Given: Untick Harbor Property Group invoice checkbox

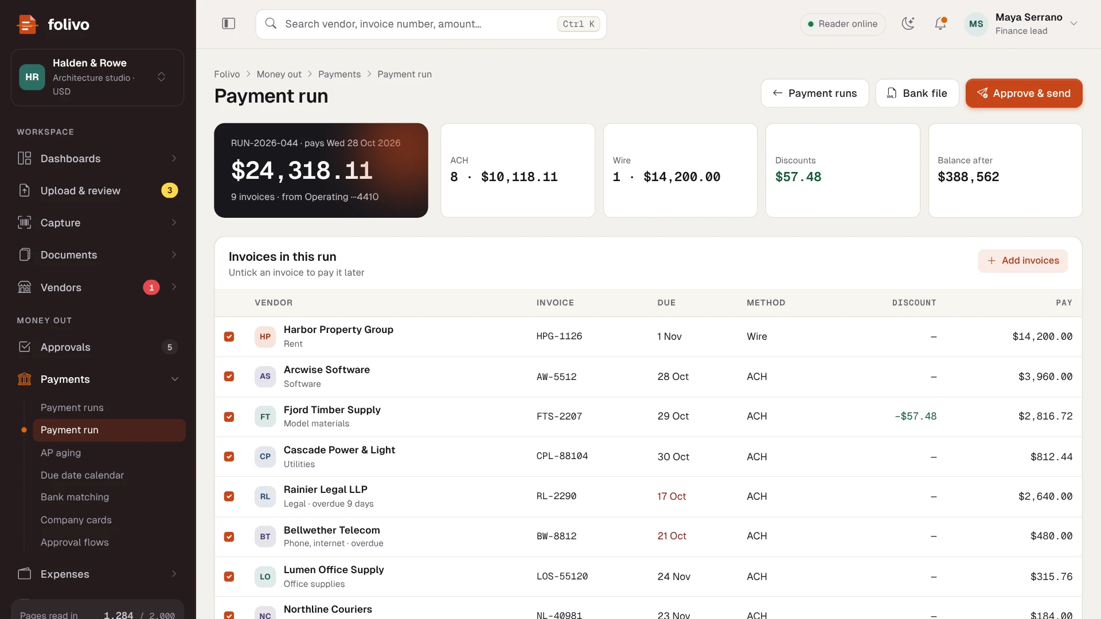Looking at the screenshot, I should pyautogui.click(x=229, y=336).
